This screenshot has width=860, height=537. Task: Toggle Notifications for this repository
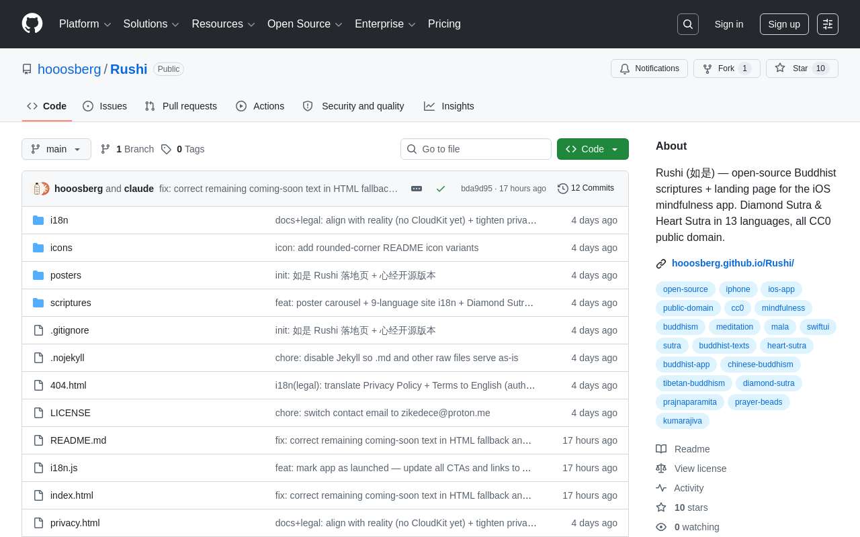pyautogui.click(x=649, y=68)
